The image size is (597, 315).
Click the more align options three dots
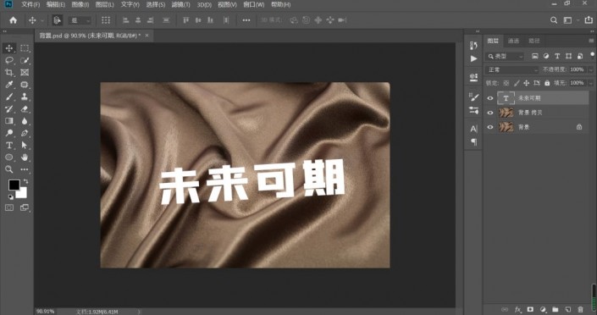click(x=246, y=20)
